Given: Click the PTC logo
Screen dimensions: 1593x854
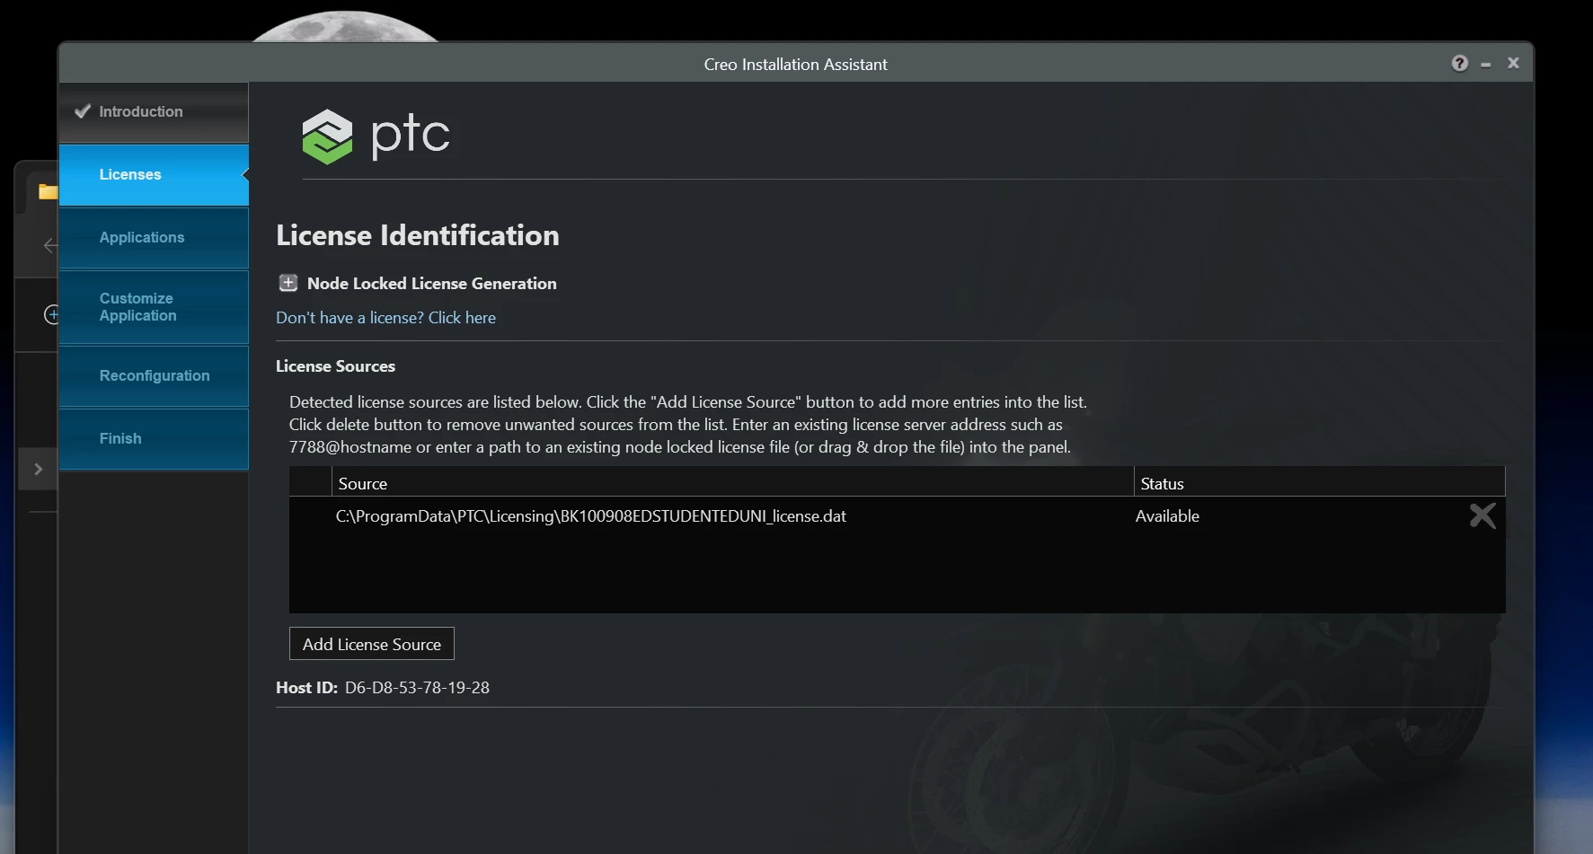Looking at the screenshot, I should (376, 136).
